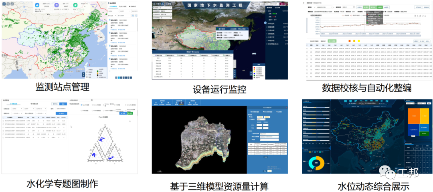Open station code dropdown showing 14060210135
Viewport: 433px width, 192px height.
point(324,7)
